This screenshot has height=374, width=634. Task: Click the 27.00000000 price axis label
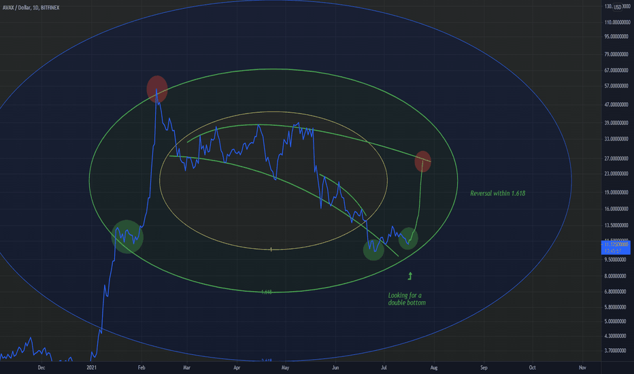click(x=616, y=158)
